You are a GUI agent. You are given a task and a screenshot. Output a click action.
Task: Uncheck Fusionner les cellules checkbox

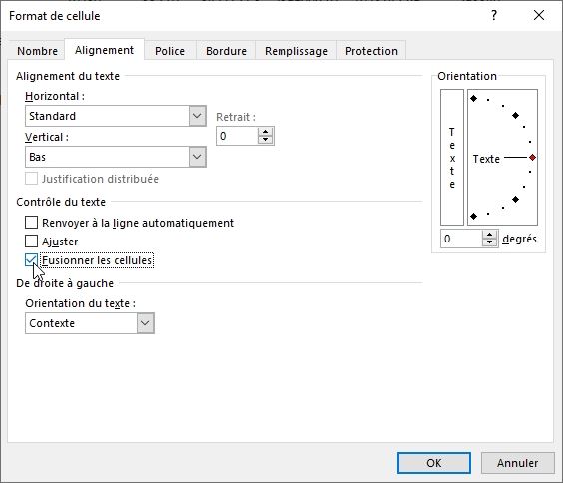(31, 260)
